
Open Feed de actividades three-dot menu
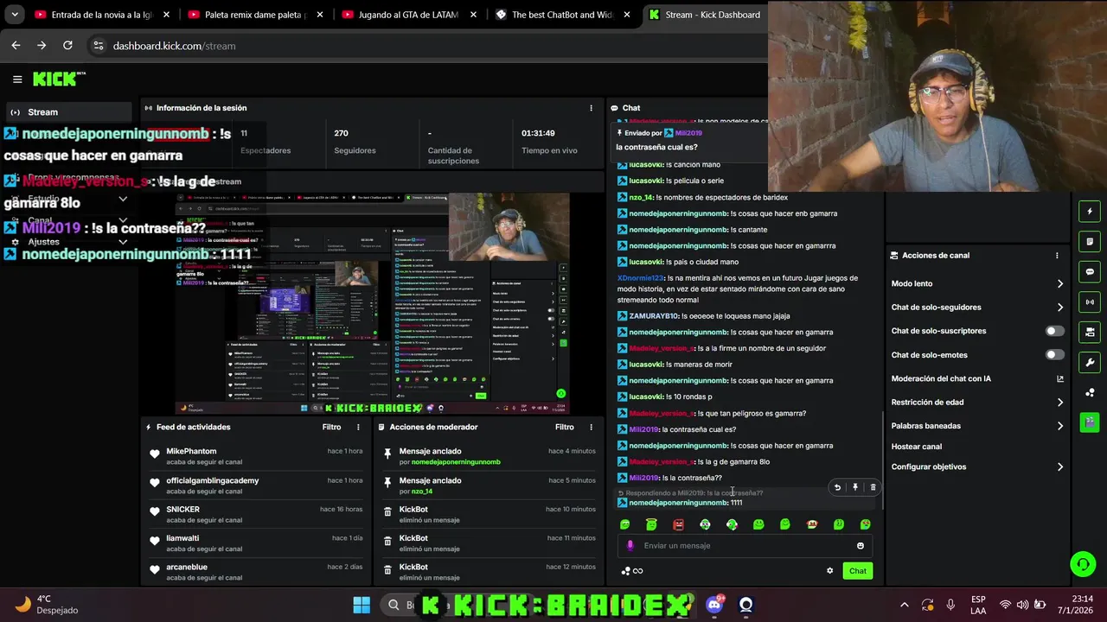tap(358, 427)
